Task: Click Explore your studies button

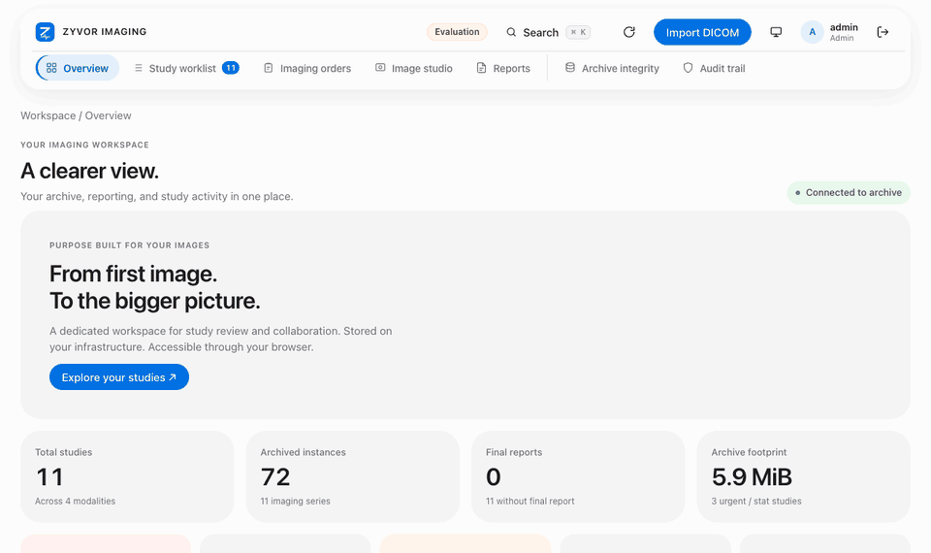Action: [119, 377]
